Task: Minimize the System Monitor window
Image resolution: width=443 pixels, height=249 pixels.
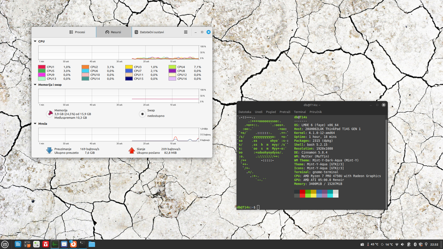Action: 196,32
